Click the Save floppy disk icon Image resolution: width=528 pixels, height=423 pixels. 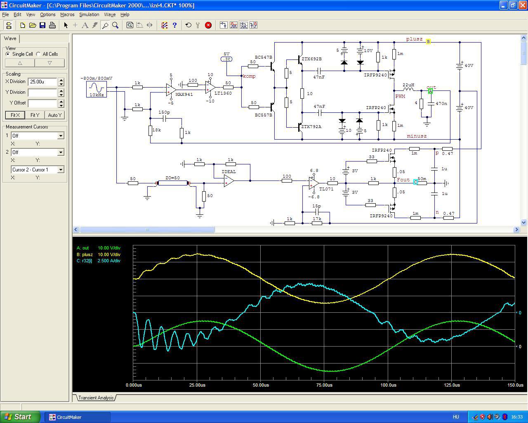point(42,25)
